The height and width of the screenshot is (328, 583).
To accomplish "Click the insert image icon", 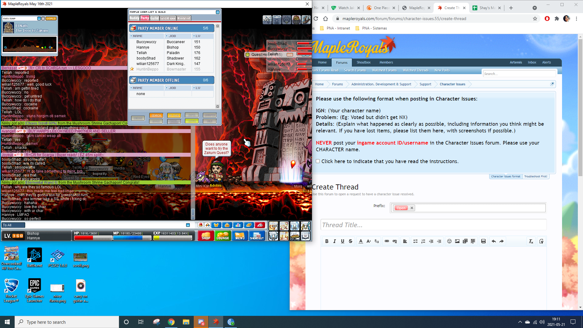I will click(x=457, y=241).
